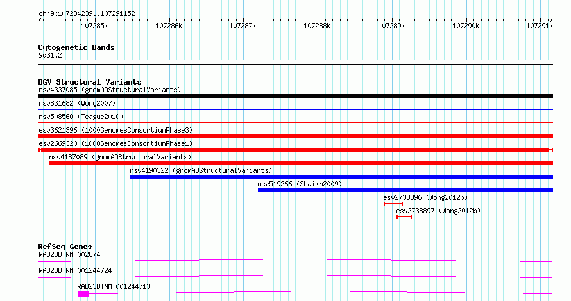Open esv2669320 (1000GenomesConsortiumPhase1) label
This screenshot has height=301, width=571.
point(115,143)
